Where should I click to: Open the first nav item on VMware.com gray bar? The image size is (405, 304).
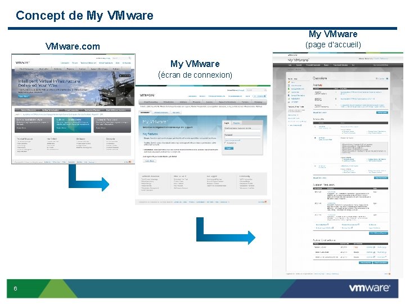[26, 69]
